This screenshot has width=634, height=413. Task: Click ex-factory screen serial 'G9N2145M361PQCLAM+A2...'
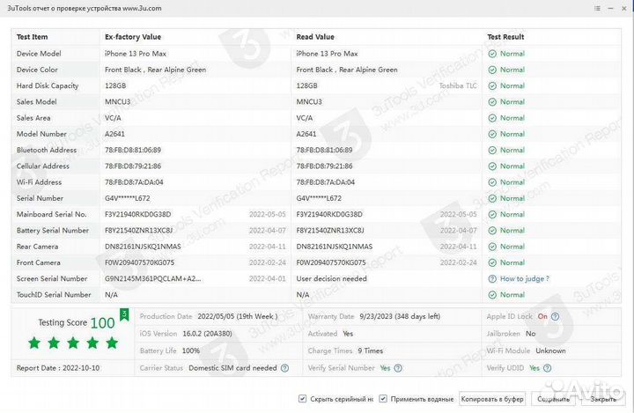tap(153, 278)
